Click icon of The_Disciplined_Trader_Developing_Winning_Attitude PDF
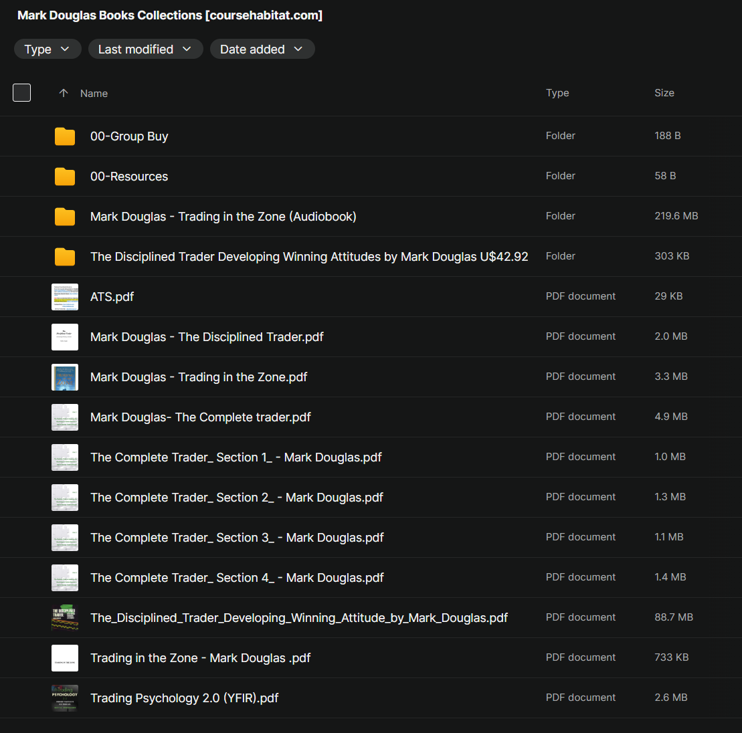 (65, 618)
